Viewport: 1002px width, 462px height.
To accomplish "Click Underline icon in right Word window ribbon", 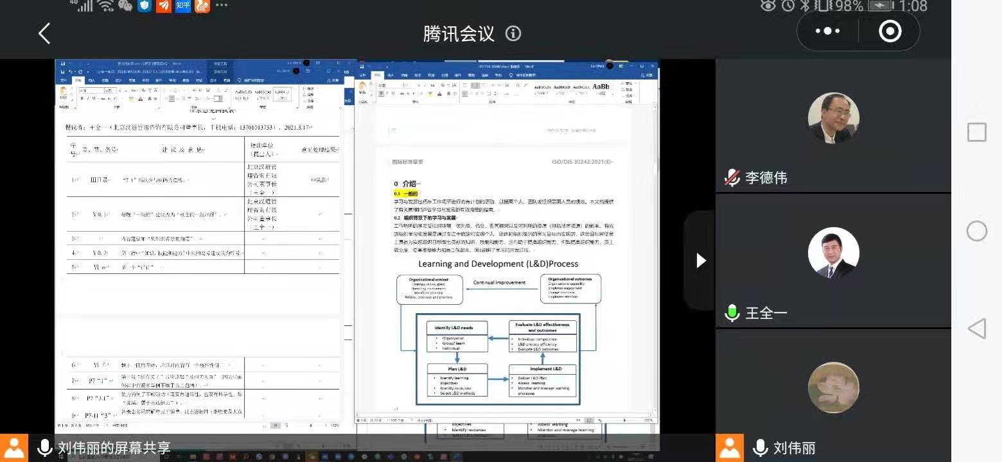I will coord(393,94).
